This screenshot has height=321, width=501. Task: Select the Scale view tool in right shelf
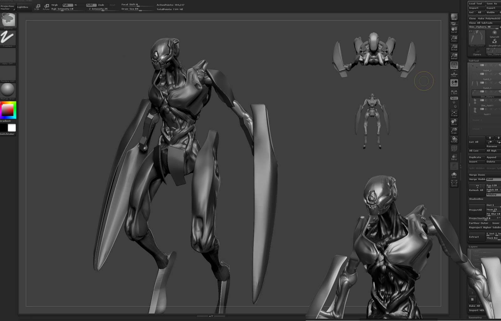point(454,131)
